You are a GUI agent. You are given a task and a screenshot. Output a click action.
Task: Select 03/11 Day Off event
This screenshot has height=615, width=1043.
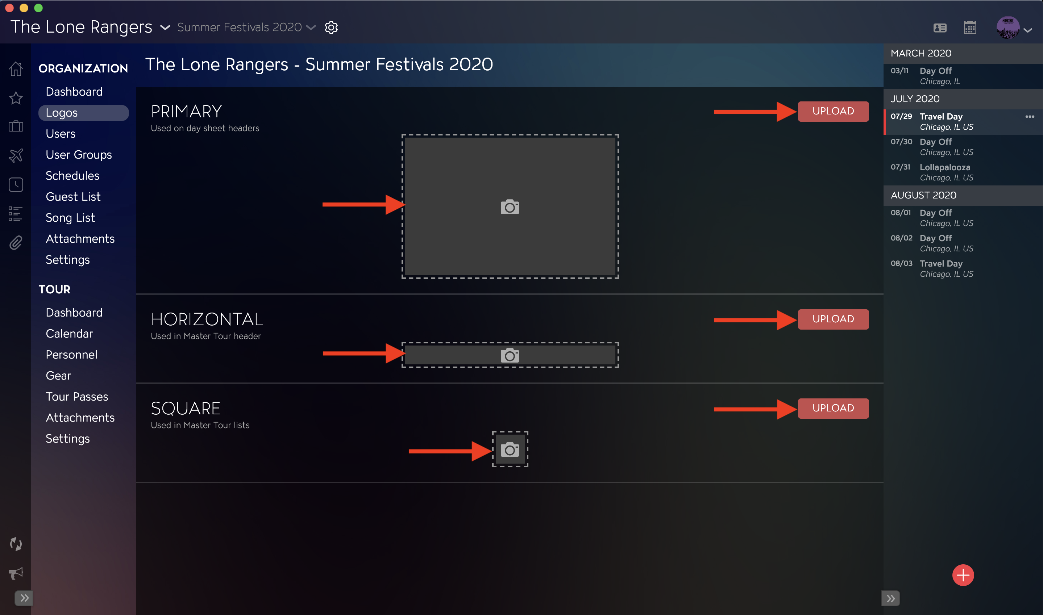click(963, 76)
